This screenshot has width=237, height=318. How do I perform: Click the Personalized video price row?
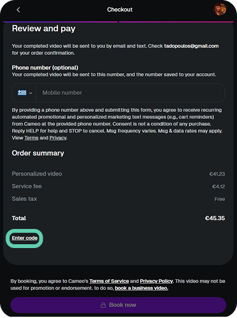[118, 174]
